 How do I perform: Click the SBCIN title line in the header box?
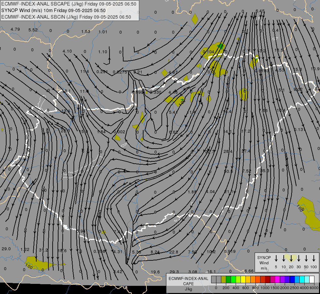(x=66, y=17)
